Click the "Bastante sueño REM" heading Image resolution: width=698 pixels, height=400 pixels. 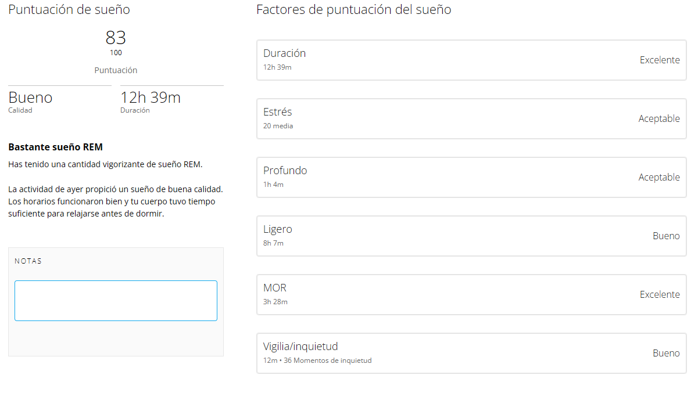tap(55, 147)
